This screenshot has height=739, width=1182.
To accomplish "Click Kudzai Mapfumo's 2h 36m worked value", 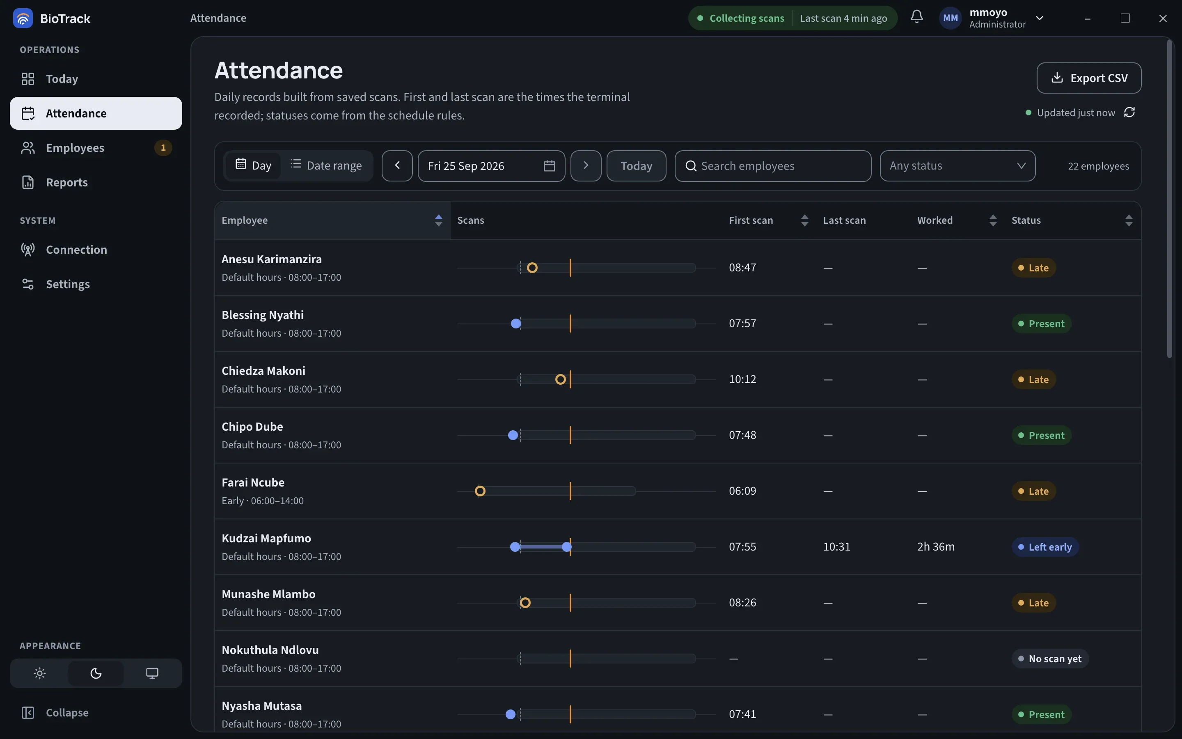I will (x=936, y=547).
